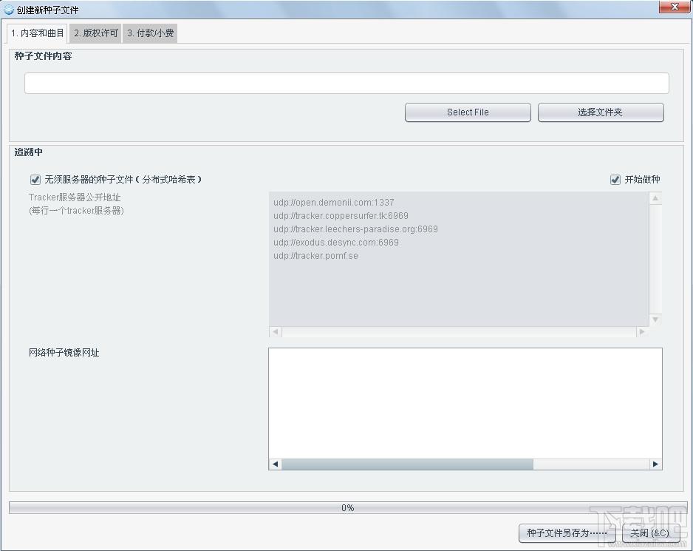
Task: Click the 选择文件夹 button
Action: click(601, 112)
